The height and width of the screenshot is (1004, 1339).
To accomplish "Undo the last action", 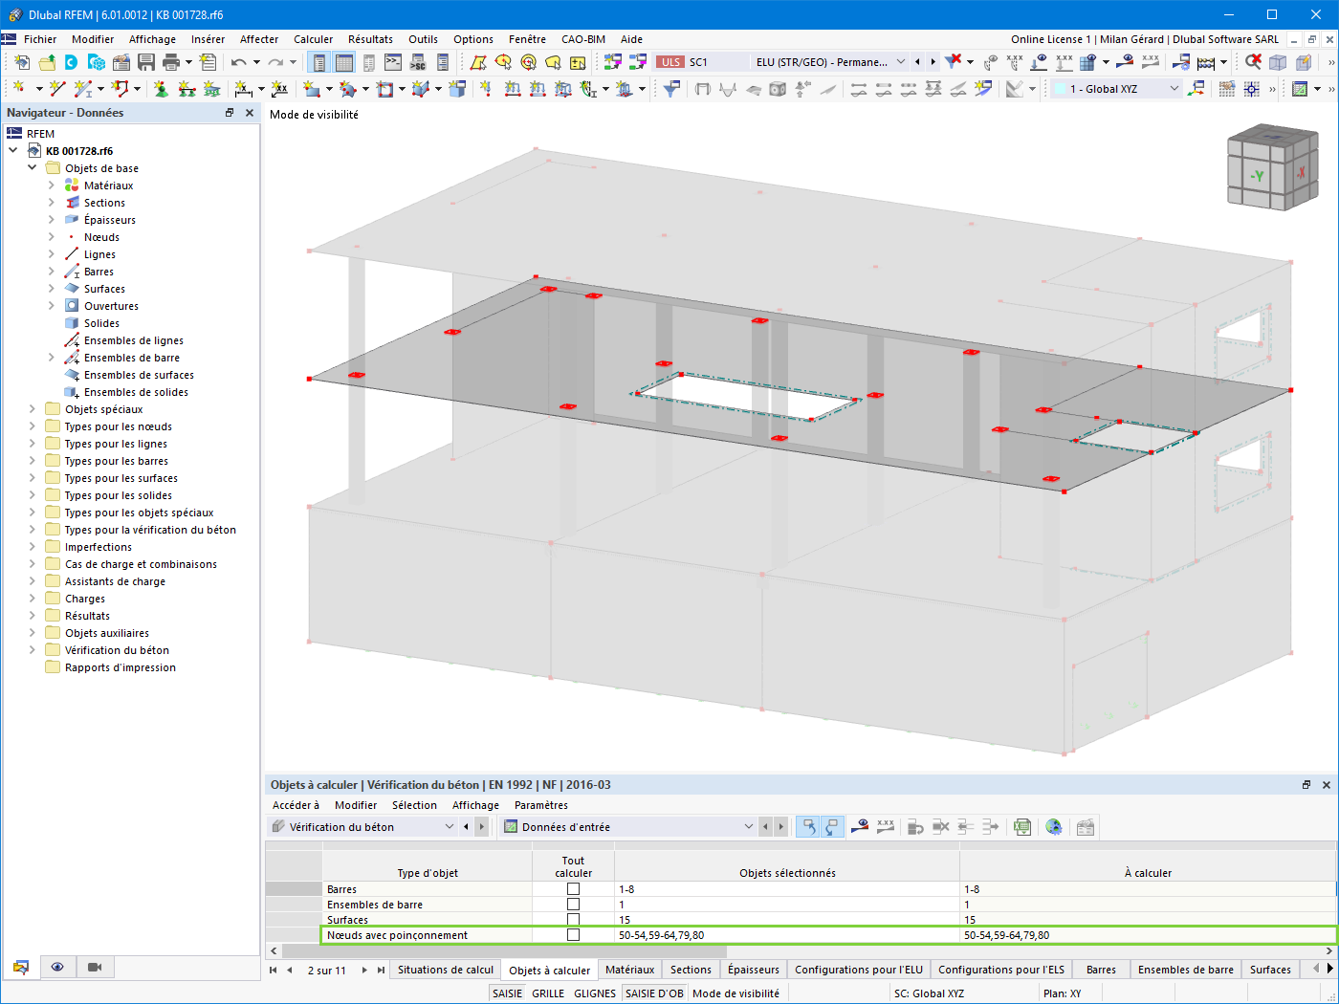I will 238,62.
